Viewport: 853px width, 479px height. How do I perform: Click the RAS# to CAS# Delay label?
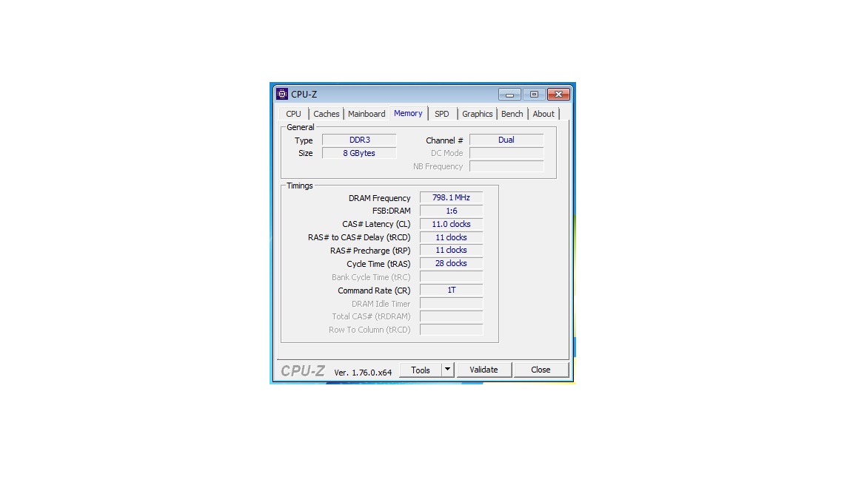coord(359,237)
